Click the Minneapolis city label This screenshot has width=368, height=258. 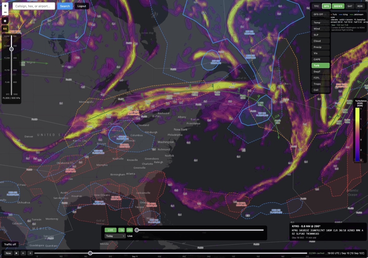(x=86, y=102)
